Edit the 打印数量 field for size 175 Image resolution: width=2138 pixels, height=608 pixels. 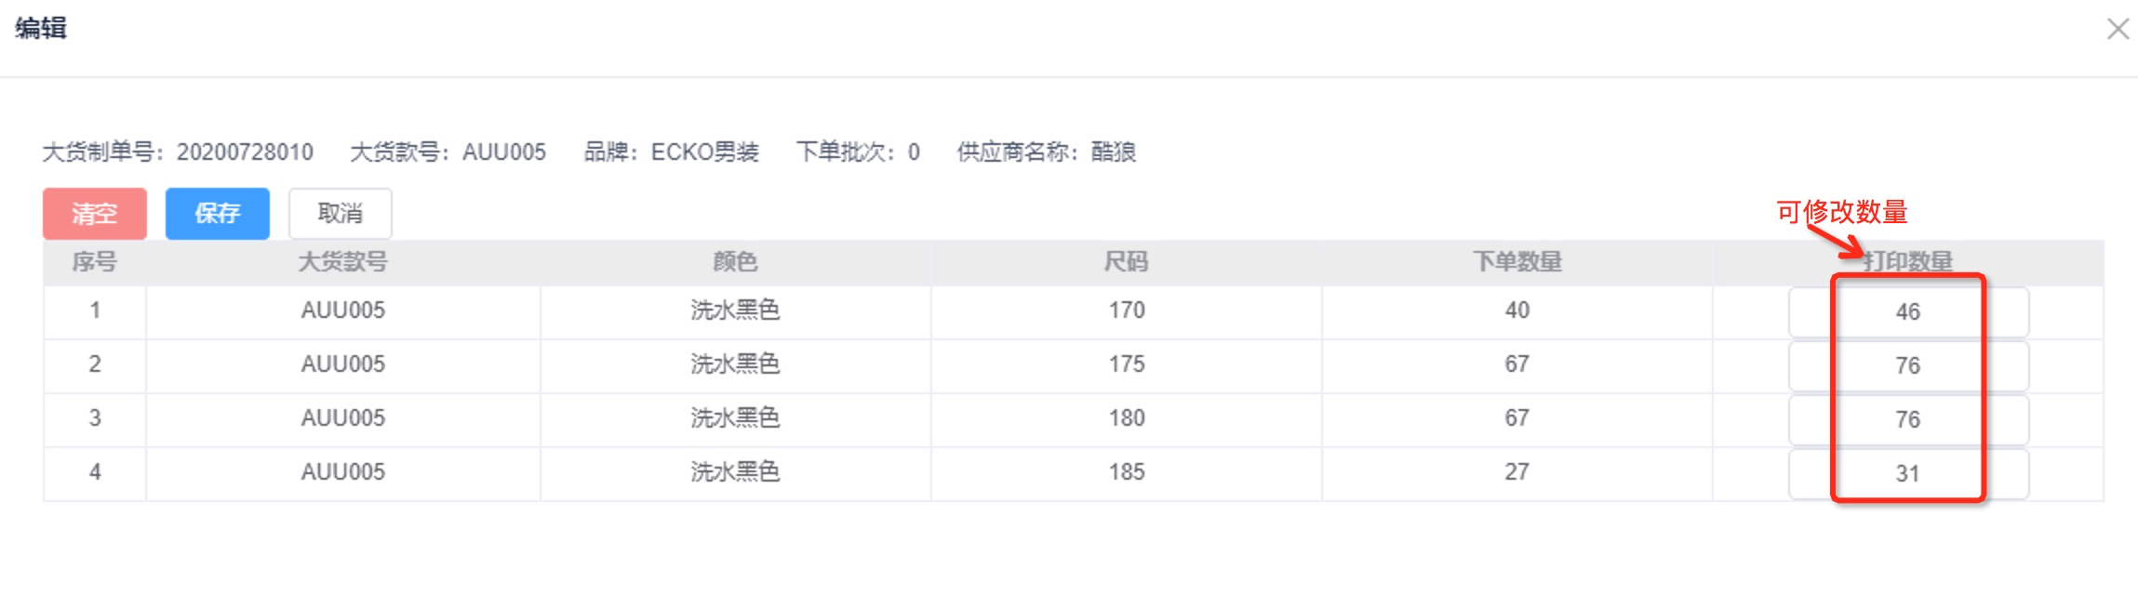click(1907, 366)
